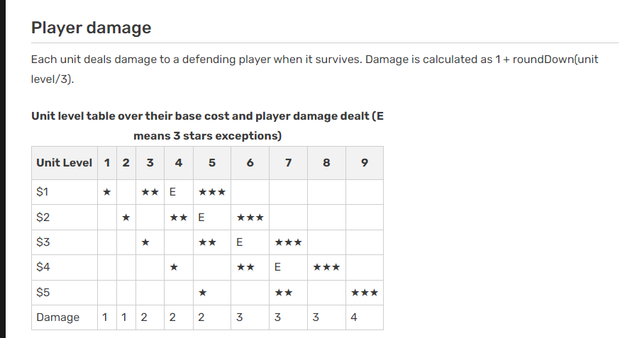Select the column header labeled 9
This screenshot has height=338, width=637.
(365, 163)
